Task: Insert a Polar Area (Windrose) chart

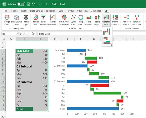Action: [64, 20]
